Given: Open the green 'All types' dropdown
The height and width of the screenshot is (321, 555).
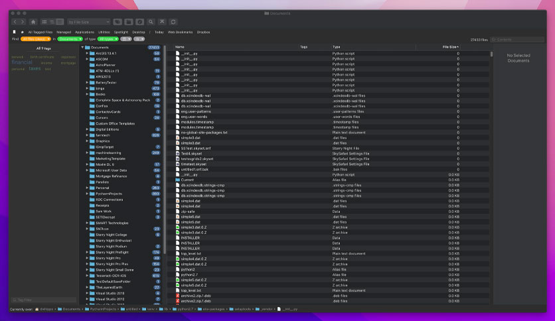Looking at the screenshot, I should [x=108, y=39].
